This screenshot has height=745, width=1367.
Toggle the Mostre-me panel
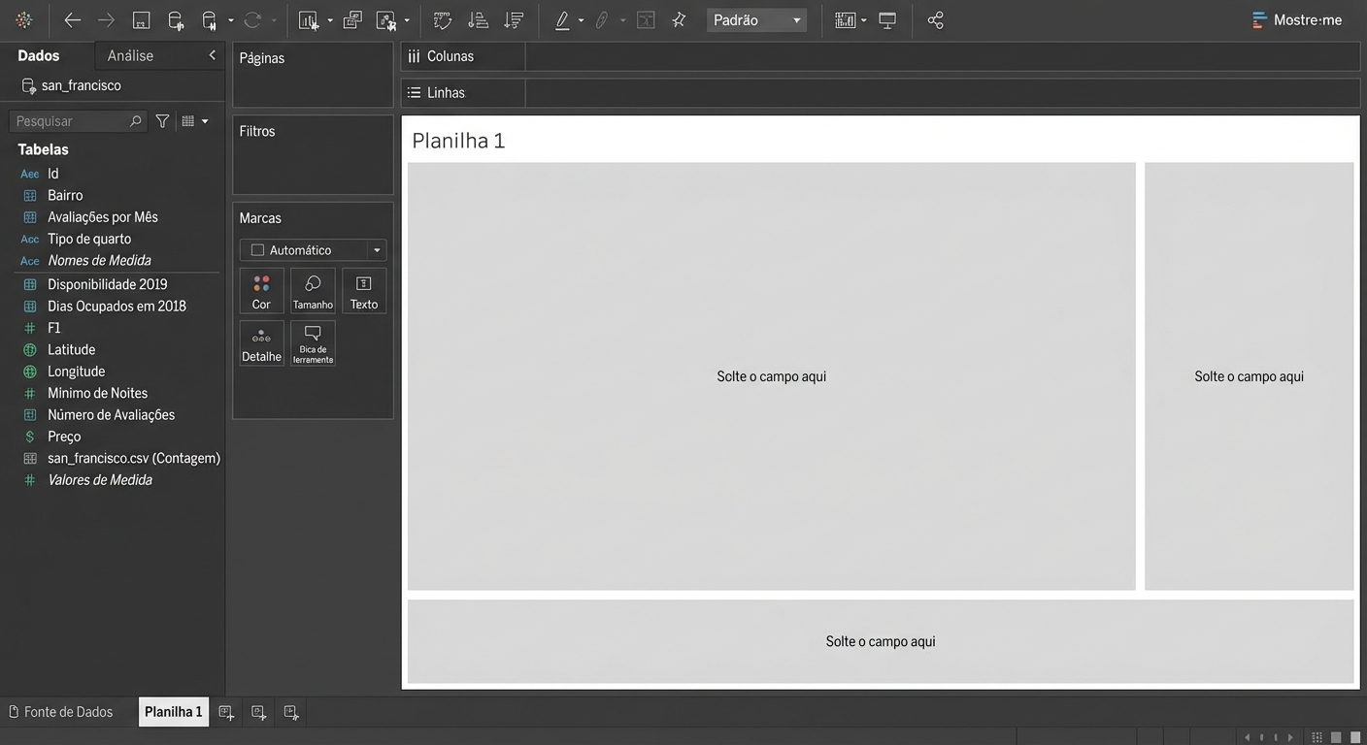[1296, 20]
